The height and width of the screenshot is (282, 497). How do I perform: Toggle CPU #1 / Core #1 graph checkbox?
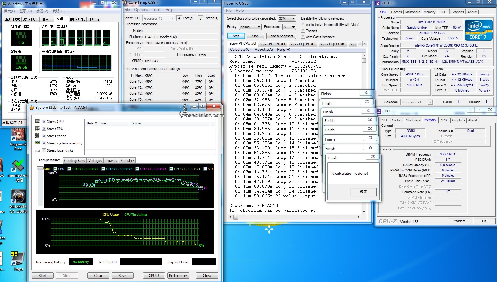(x=69, y=169)
